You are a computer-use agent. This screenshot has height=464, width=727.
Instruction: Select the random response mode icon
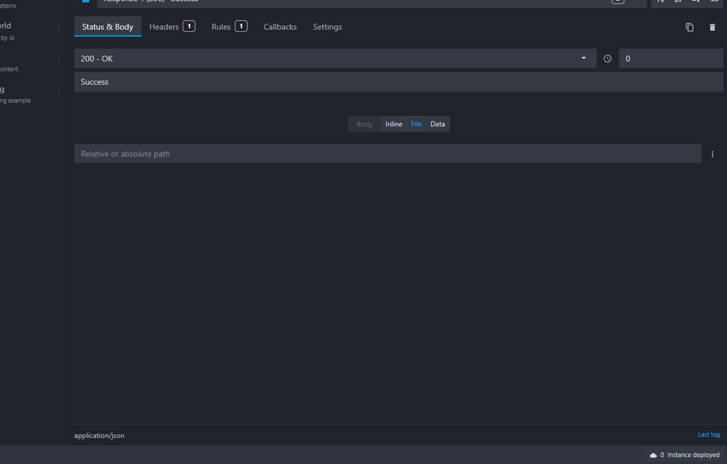coord(660,2)
